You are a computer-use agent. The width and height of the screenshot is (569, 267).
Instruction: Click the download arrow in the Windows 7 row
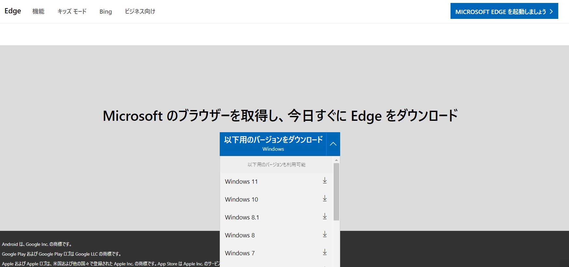[325, 252]
